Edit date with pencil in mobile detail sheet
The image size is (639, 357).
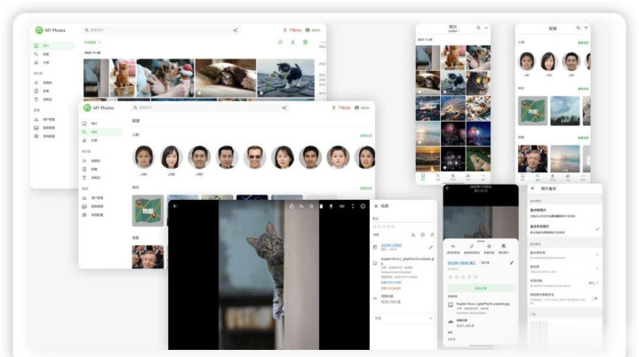511,263
